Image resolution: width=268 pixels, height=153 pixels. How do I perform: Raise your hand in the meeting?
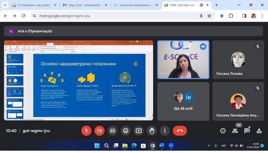point(152,130)
